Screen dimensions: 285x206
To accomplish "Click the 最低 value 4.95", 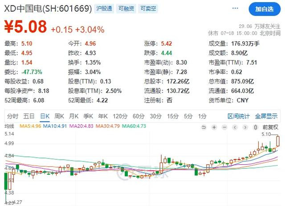I will point(27,53).
